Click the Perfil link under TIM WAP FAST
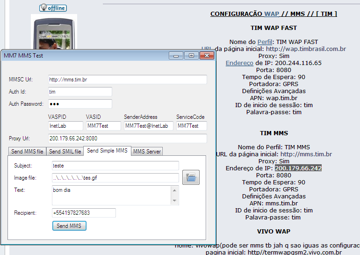The width and height of the screenshot is (360, 255). 265,42
